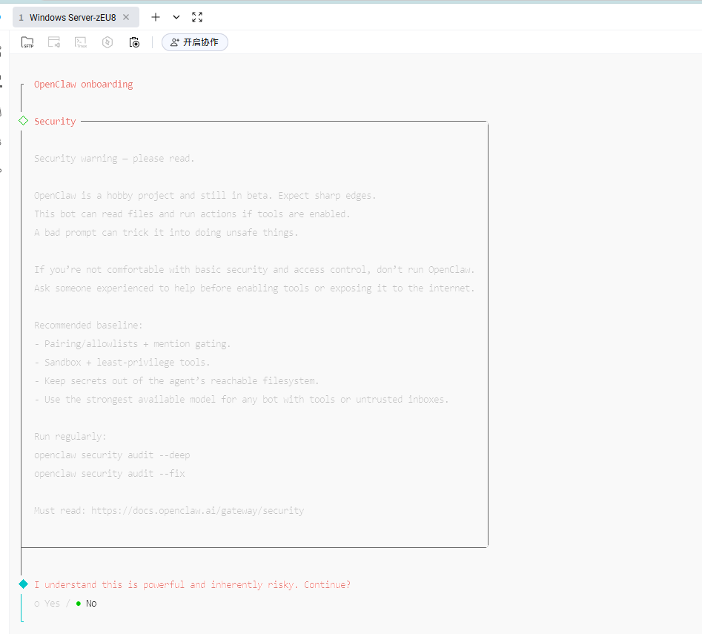Click 'Run regularly:' text
Viewport: 702px width, 634px height.
pyautogui.click(x=70, y=437)
